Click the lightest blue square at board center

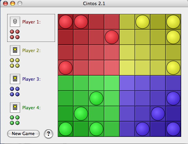tap(127, 83)
